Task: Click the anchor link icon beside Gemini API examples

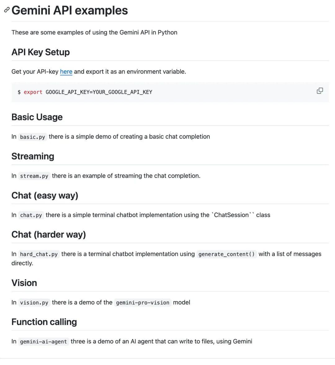Action: click(x=6, y=10)
